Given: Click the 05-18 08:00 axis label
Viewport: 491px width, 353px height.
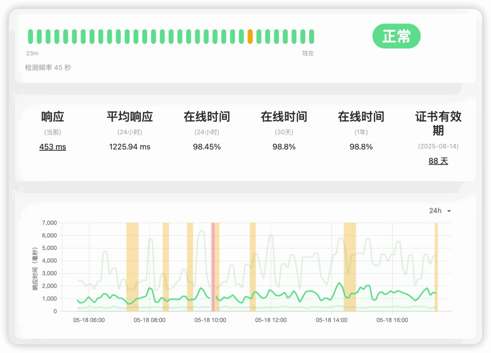Looking at the screenshot, I should 150,320.
